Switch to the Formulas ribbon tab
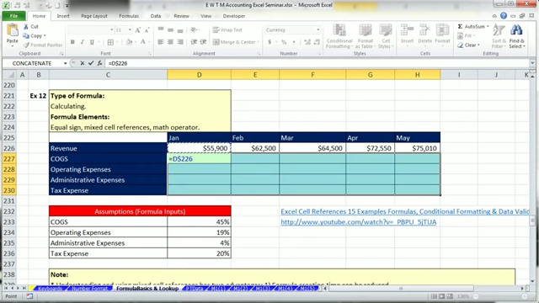 129,16
